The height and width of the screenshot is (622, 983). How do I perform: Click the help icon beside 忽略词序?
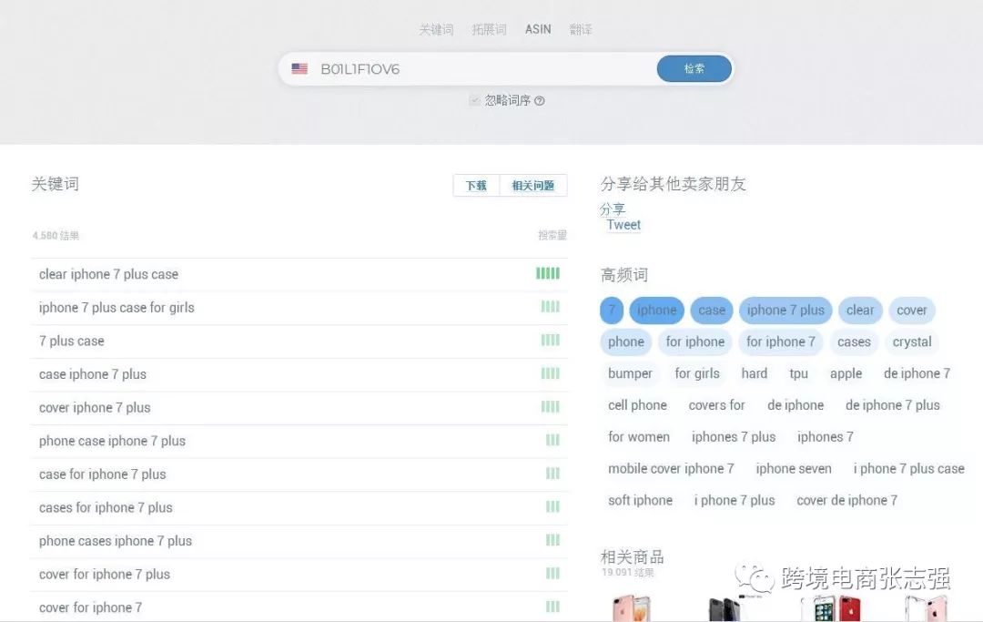[539, 101]
